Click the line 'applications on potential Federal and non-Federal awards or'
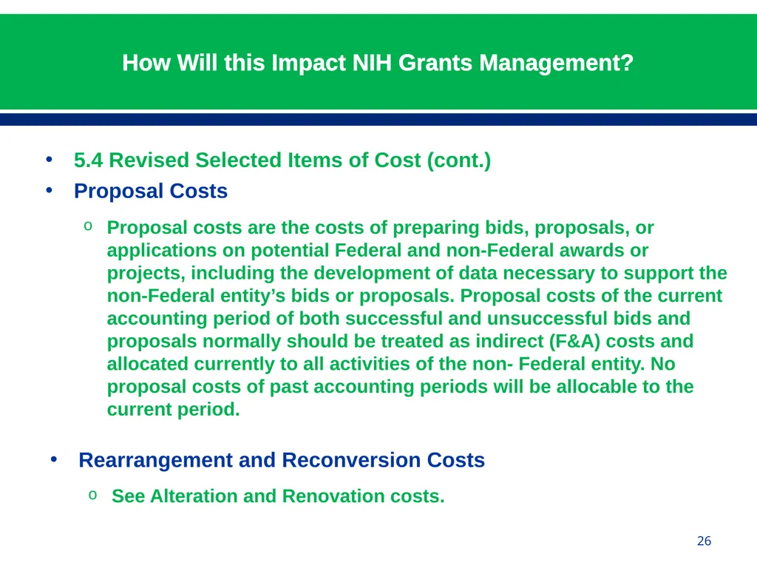The width and height of the screenshot is (757, 568). (378, 250)
